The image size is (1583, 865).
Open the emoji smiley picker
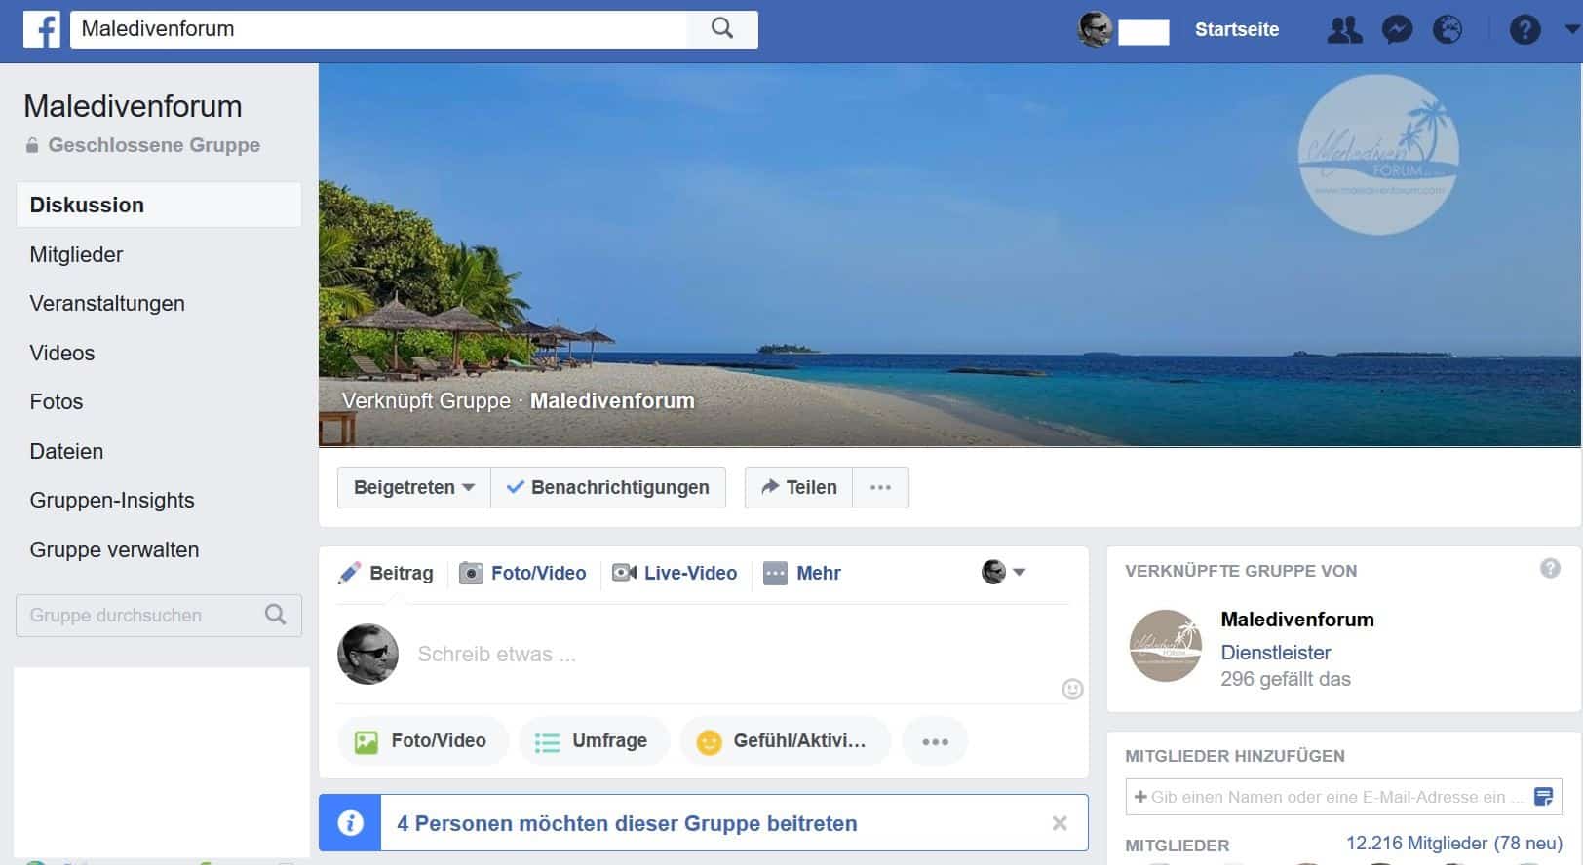[1072, 690]
